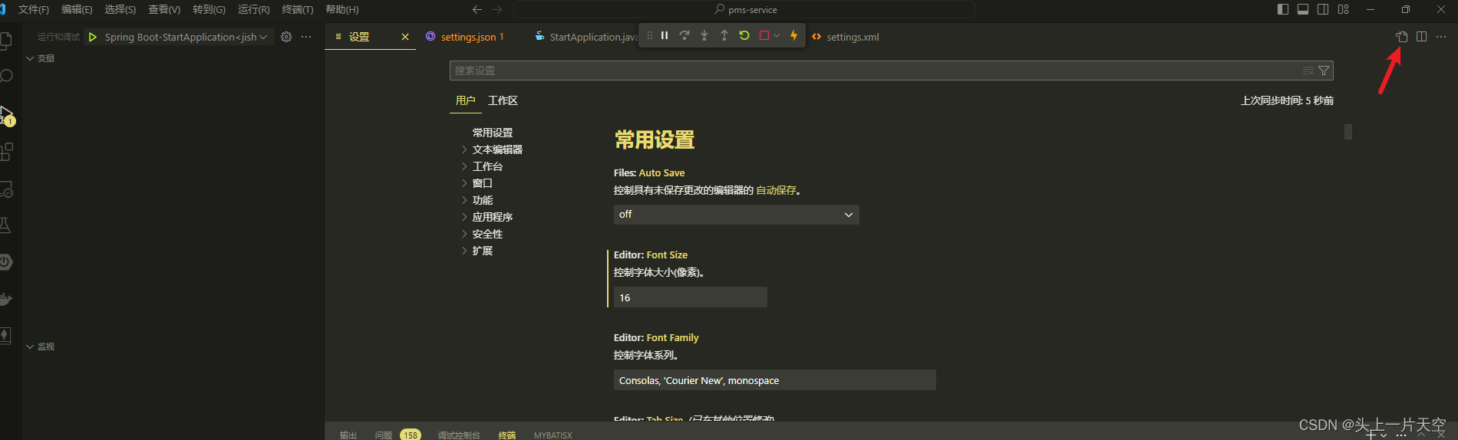Open the Files Auto Save dropdown
Viewport: 1458px width, 440px height.
tap(736, 215)
